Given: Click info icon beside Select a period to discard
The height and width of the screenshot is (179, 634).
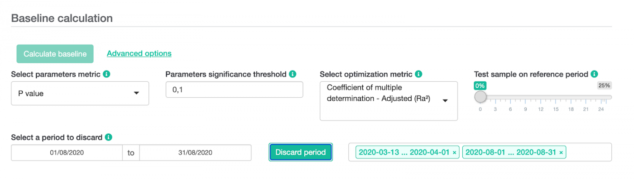Looking at the screenshot, I should pyautogui.click(x=108, y=137).
